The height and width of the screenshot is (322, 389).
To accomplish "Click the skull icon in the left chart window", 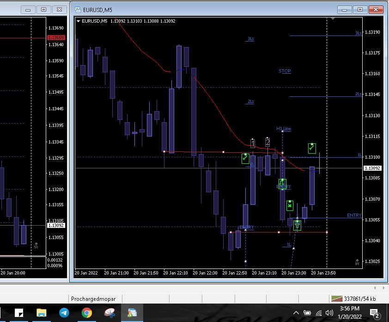I will tap(36, 245).
